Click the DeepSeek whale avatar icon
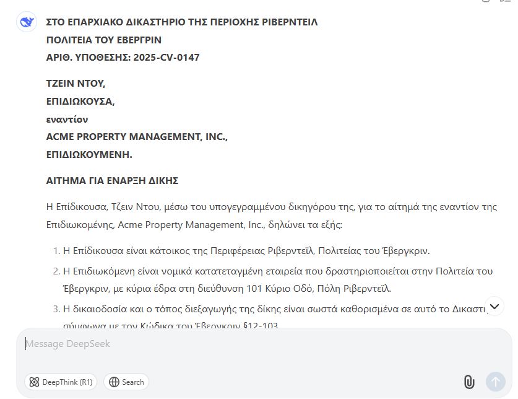This screenshot has width=518, height=399. click(x=27, y=22)
